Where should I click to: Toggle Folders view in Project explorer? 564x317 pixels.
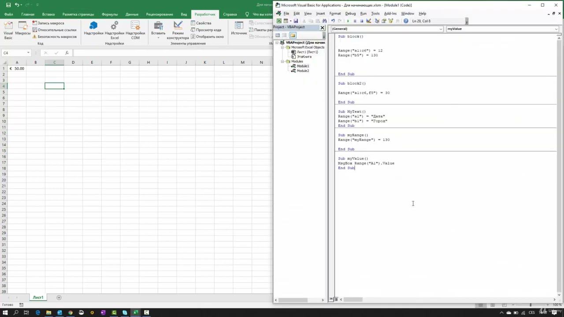(293, 35)
